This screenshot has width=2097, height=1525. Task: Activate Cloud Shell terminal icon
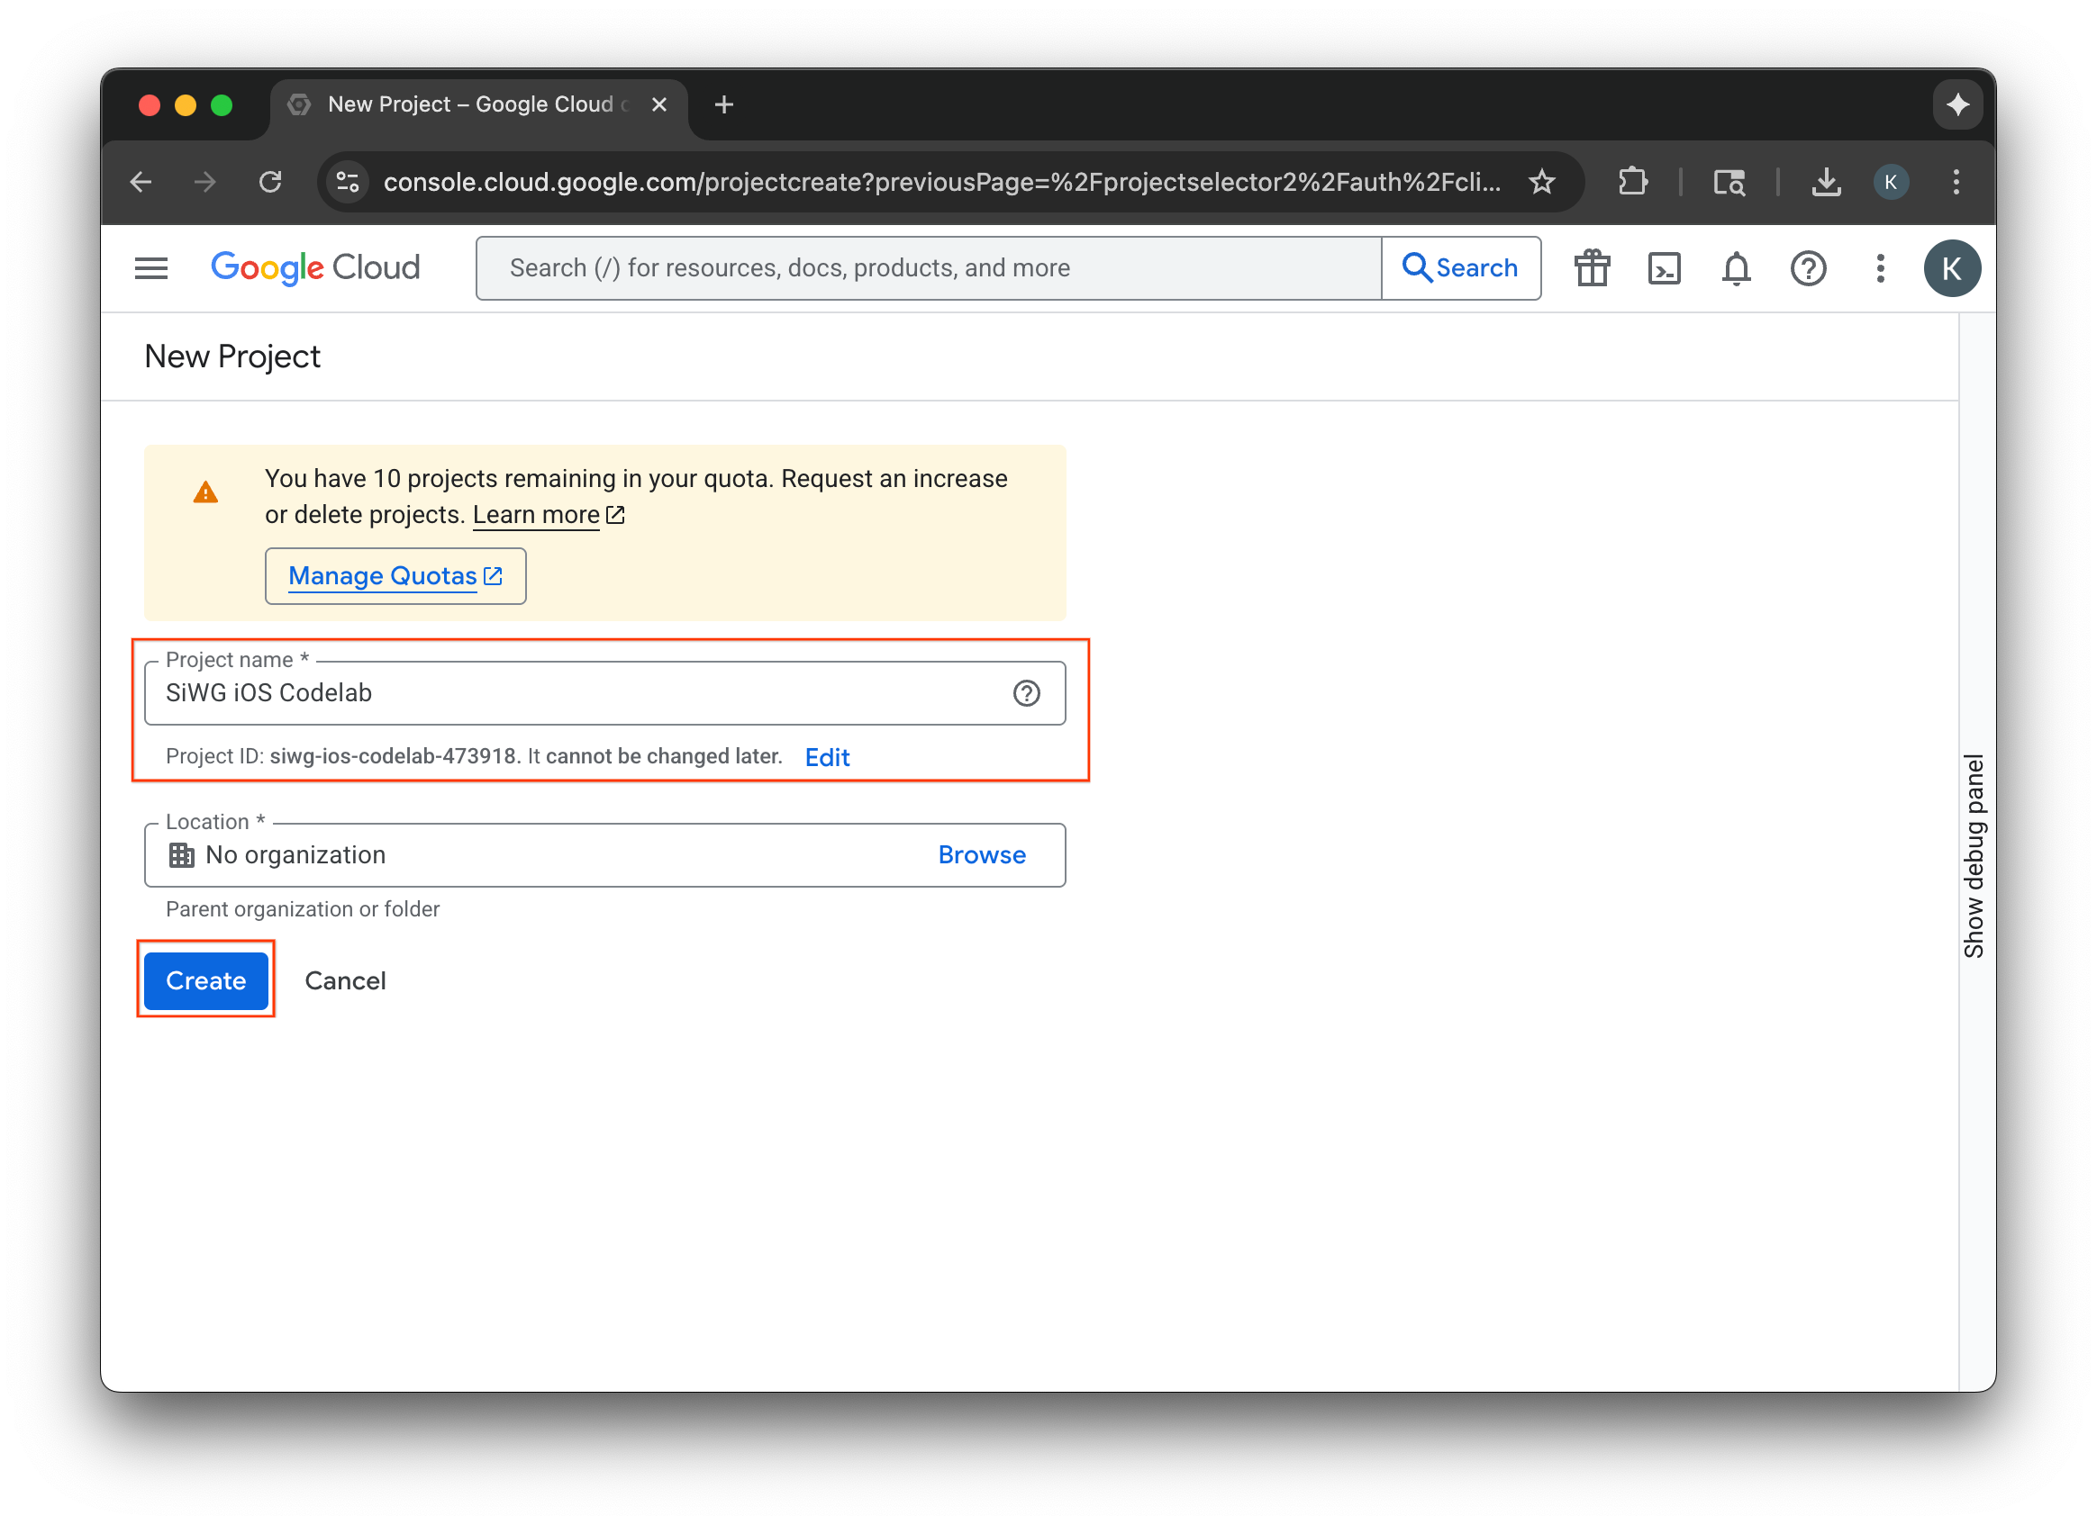(1664, 268)
